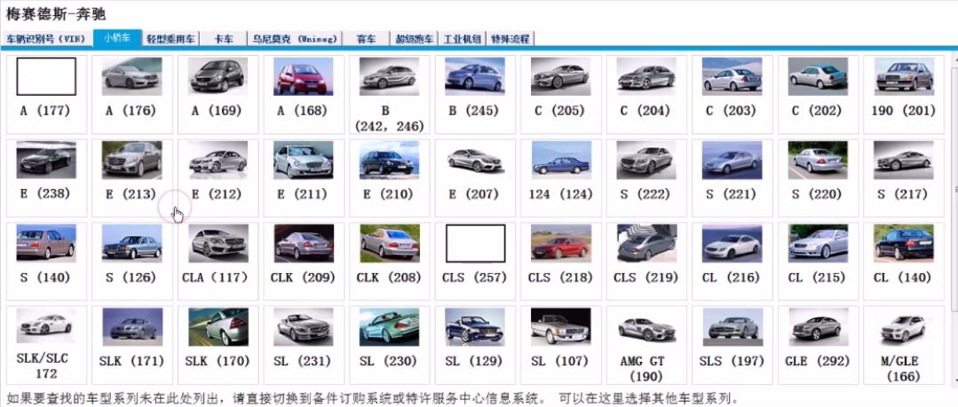Choose the E (212) model image
Image resolution: width=958 pixels, height=407 pixels.
tap(217, 160)
